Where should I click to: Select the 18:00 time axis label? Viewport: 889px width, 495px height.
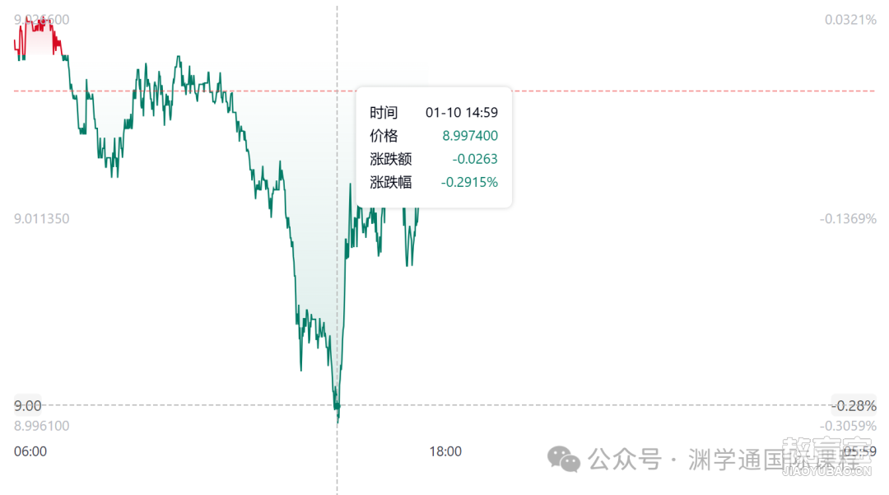(x=445, y=451)
